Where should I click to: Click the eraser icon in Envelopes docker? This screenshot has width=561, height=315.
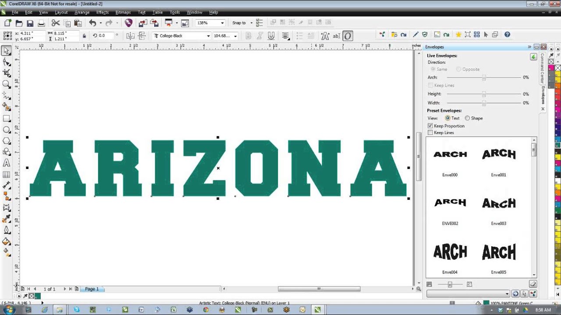click(533, 284)
